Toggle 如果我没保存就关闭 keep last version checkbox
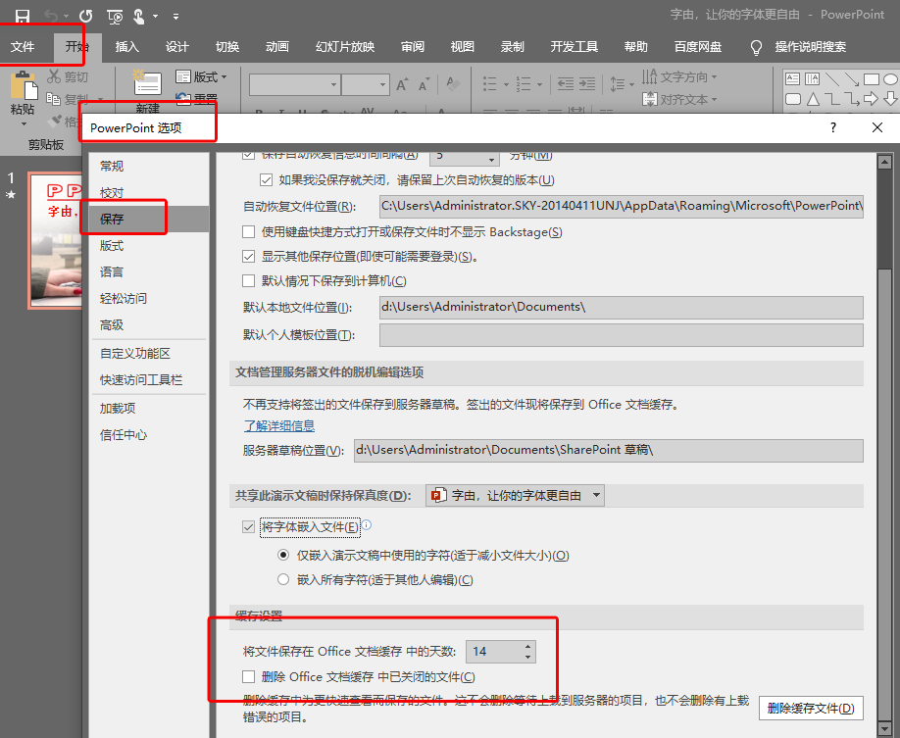 tap(267, 180)
